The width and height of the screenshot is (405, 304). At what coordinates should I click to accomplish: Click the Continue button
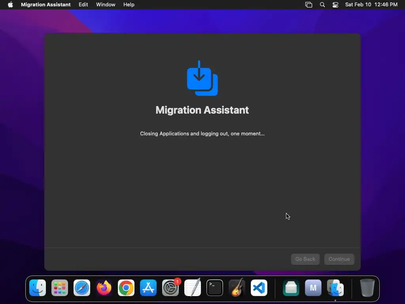click(x=339, y=259)
